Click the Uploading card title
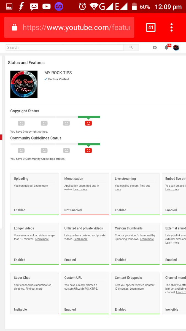186x331 pixels. (21, 179)
